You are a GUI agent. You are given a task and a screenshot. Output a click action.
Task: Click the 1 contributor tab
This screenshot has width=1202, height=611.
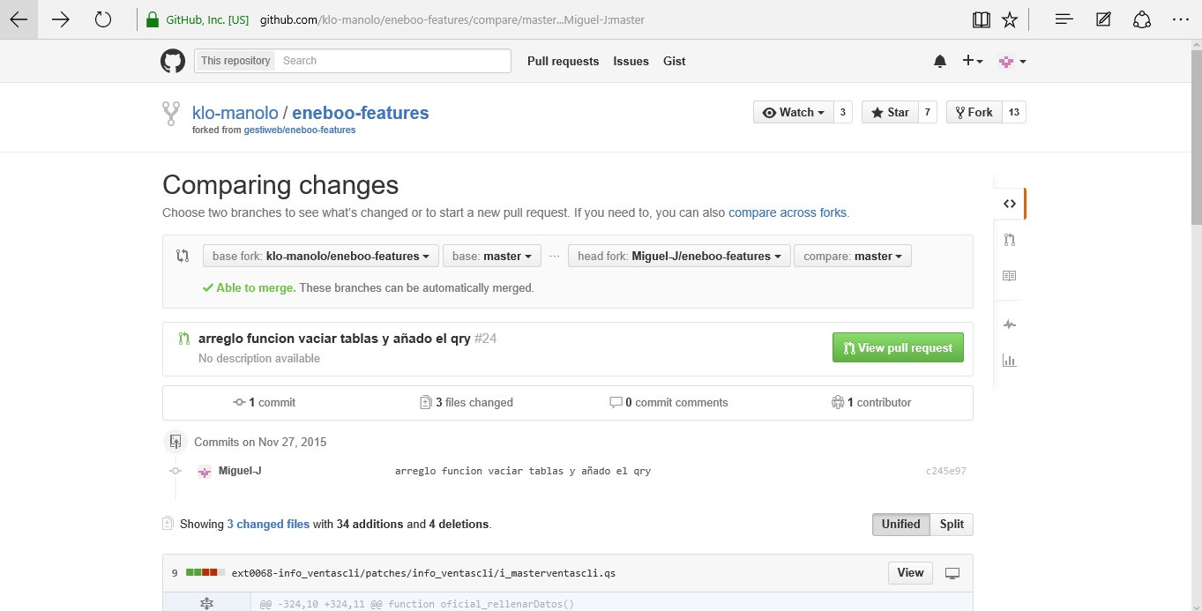(871, 402)
